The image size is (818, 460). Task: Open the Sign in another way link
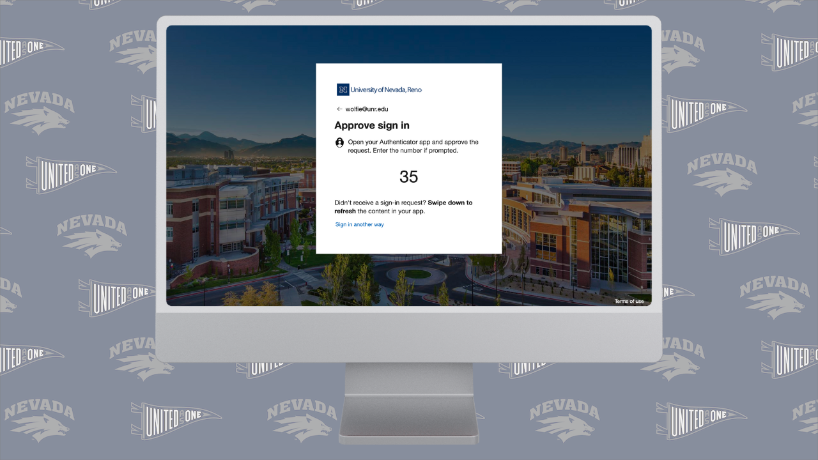(360, 225)
